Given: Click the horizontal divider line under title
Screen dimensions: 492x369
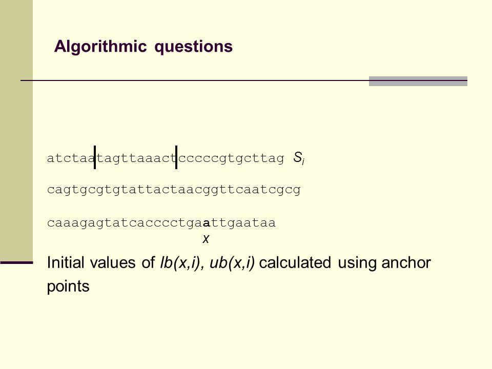Looking at the screenshot, I should (244, 80).
